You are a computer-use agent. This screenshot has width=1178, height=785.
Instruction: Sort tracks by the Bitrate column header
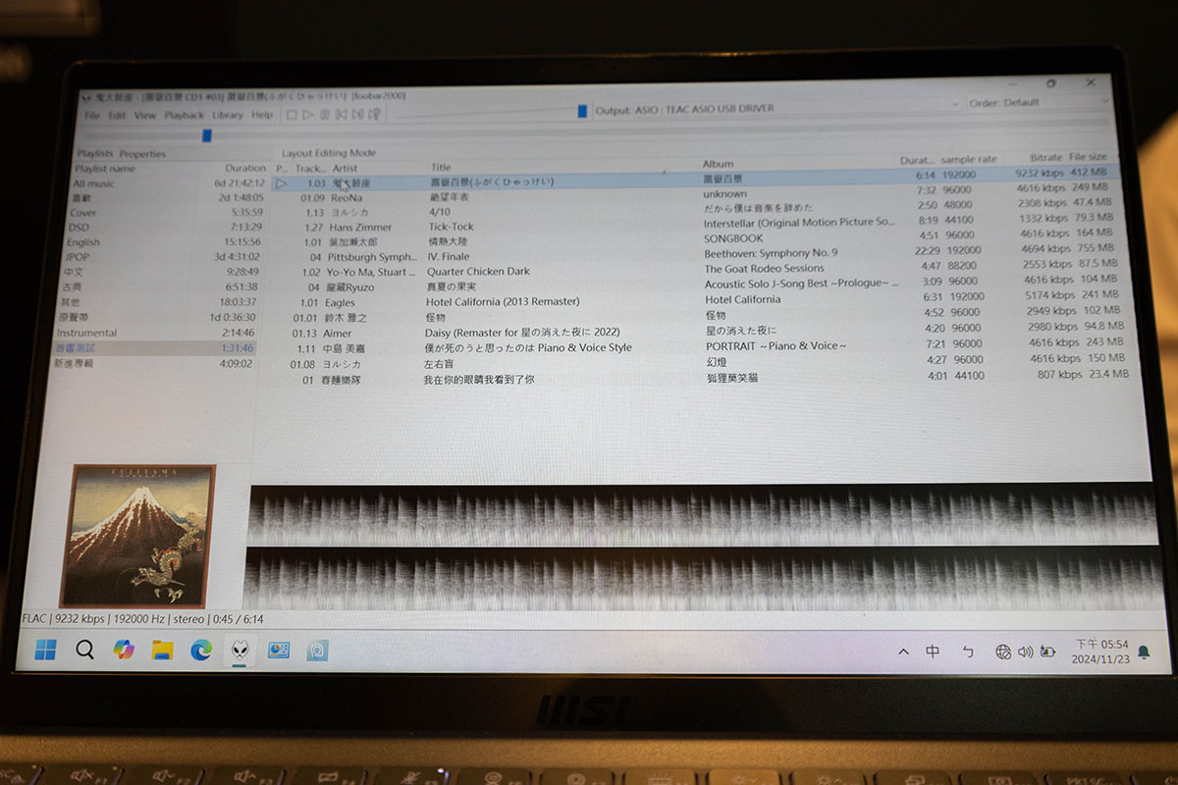(x=1045, y=157)
